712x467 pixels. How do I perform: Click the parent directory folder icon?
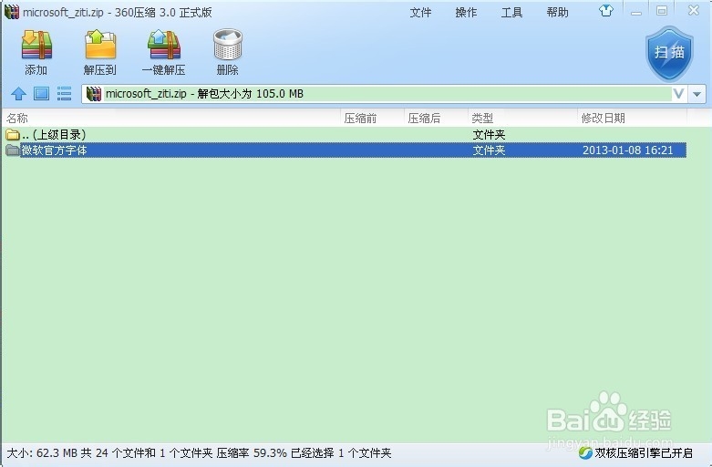pos(12,134)
